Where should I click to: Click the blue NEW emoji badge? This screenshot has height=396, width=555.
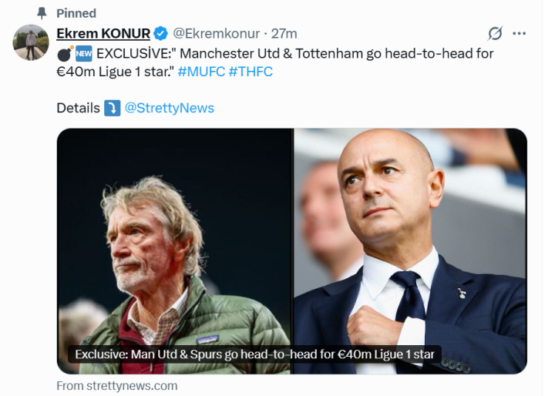coord(84,54)
